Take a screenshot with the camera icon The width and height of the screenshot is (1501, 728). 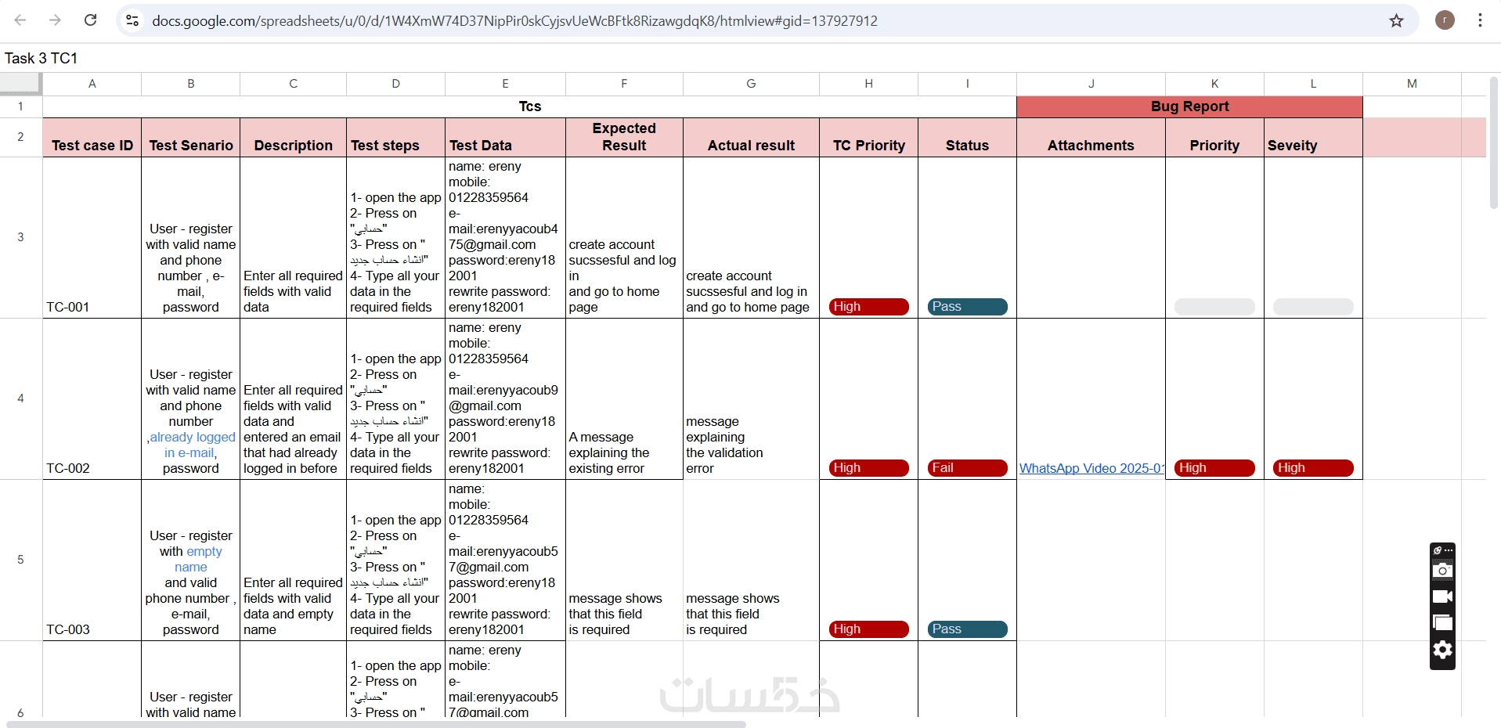(1442, 571)
